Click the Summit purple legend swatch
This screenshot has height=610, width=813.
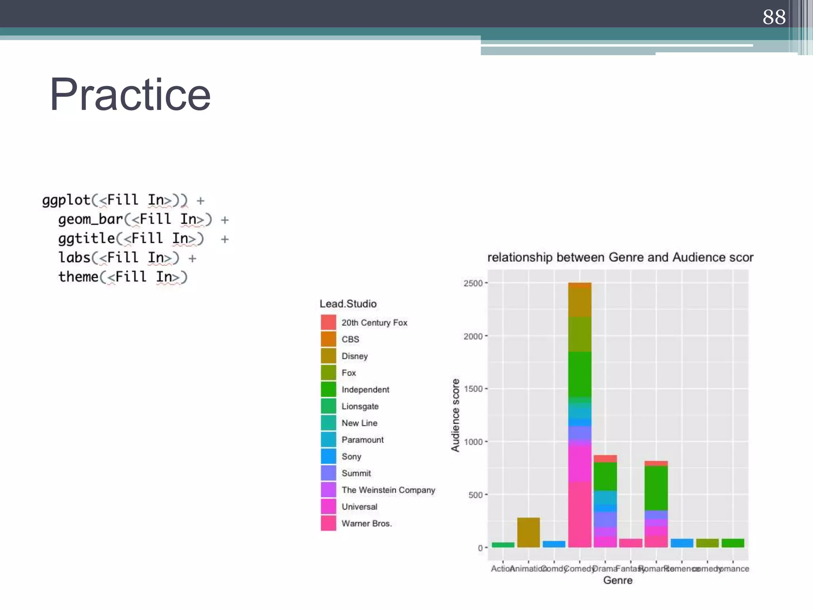[328, 473]
